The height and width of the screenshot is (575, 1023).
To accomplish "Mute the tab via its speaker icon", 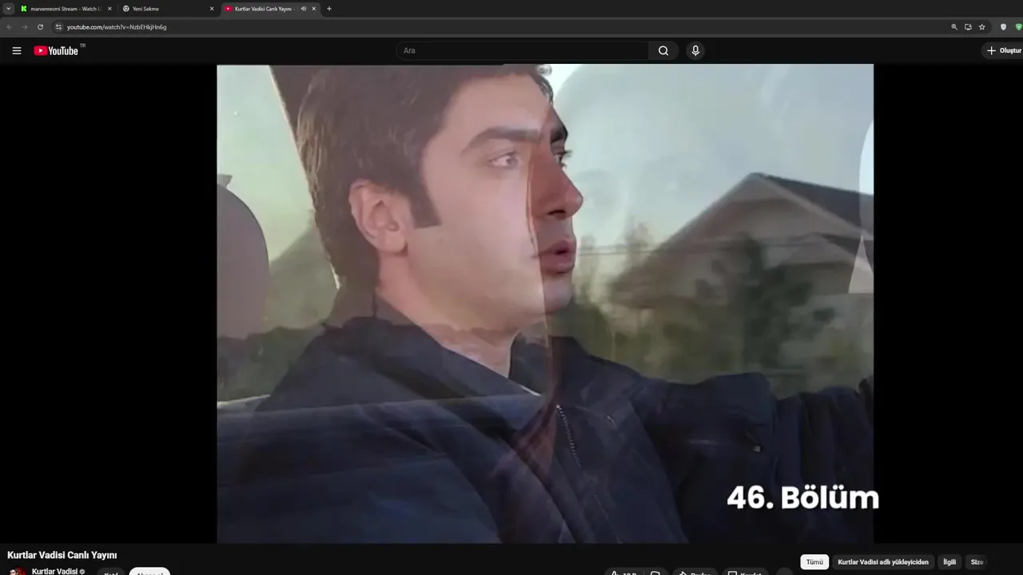I will 303,9.
